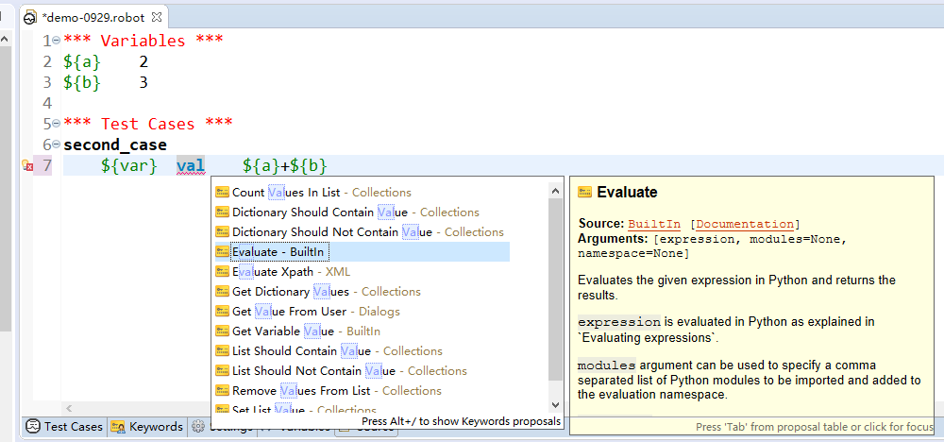Close the demo-0929.robot editor tab

click(157, 17)
